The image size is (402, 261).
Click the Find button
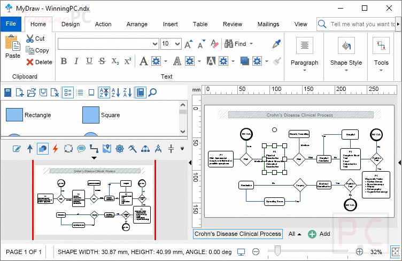point(235,44)
